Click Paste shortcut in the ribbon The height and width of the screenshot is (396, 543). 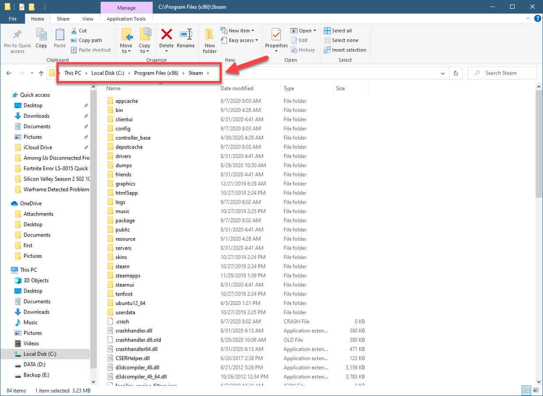(91, 50)
